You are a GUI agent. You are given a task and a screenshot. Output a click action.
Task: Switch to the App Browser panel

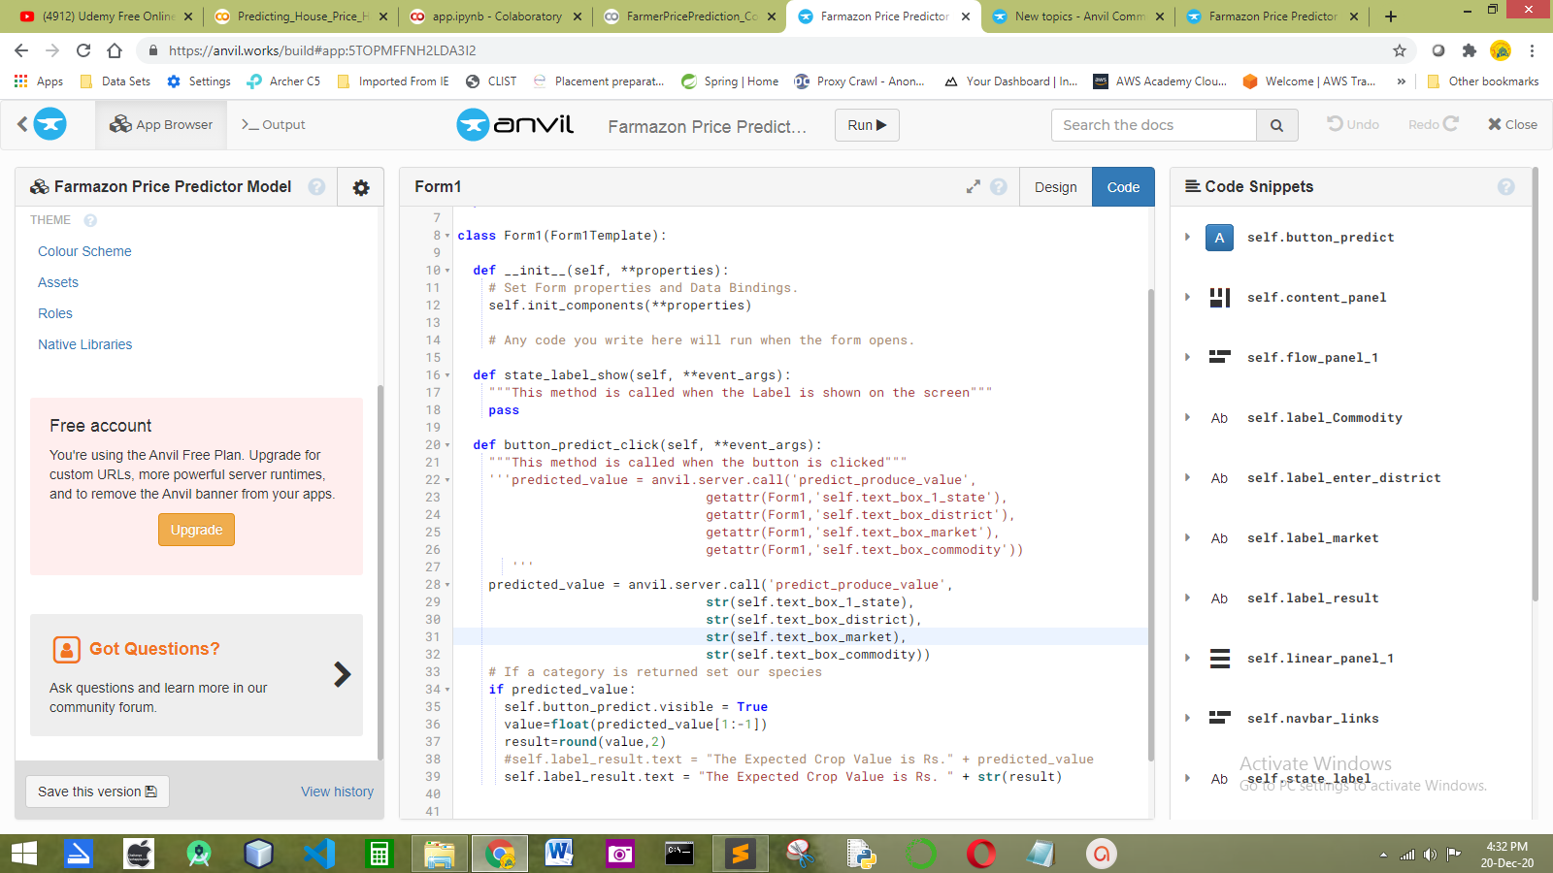(x=161, y=124)
